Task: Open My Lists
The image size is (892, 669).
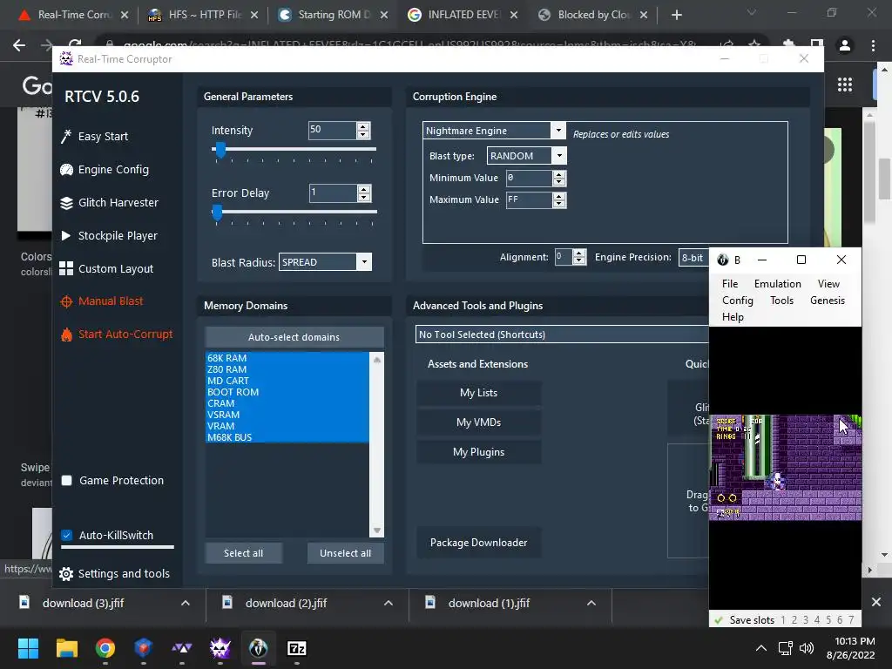Action: [x=478, y=393]
